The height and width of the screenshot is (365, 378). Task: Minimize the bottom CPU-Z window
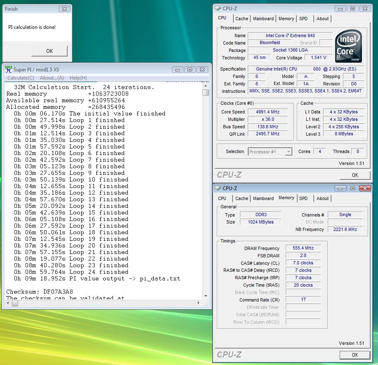(340, 188)
